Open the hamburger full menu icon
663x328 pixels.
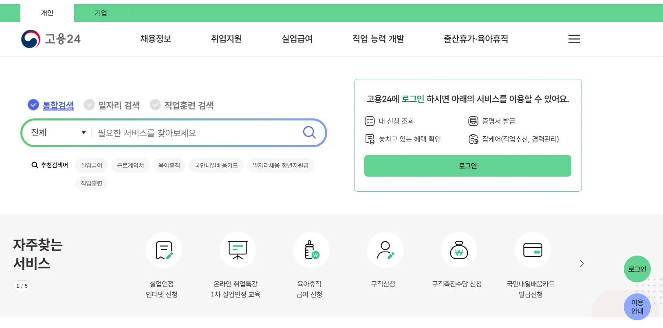point(574,39)
